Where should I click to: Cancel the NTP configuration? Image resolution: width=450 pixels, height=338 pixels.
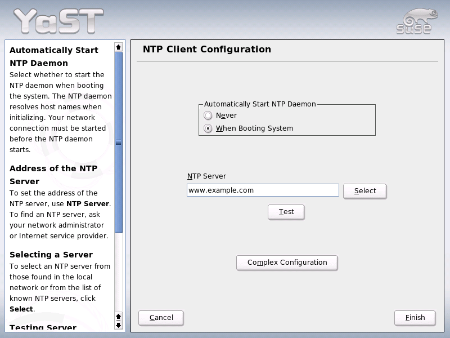[x=161, y=318]
